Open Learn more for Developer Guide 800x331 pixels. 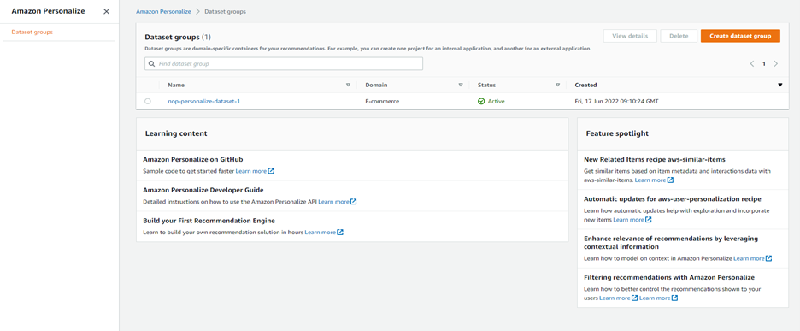pyautogui.click(x=333, y=202)
